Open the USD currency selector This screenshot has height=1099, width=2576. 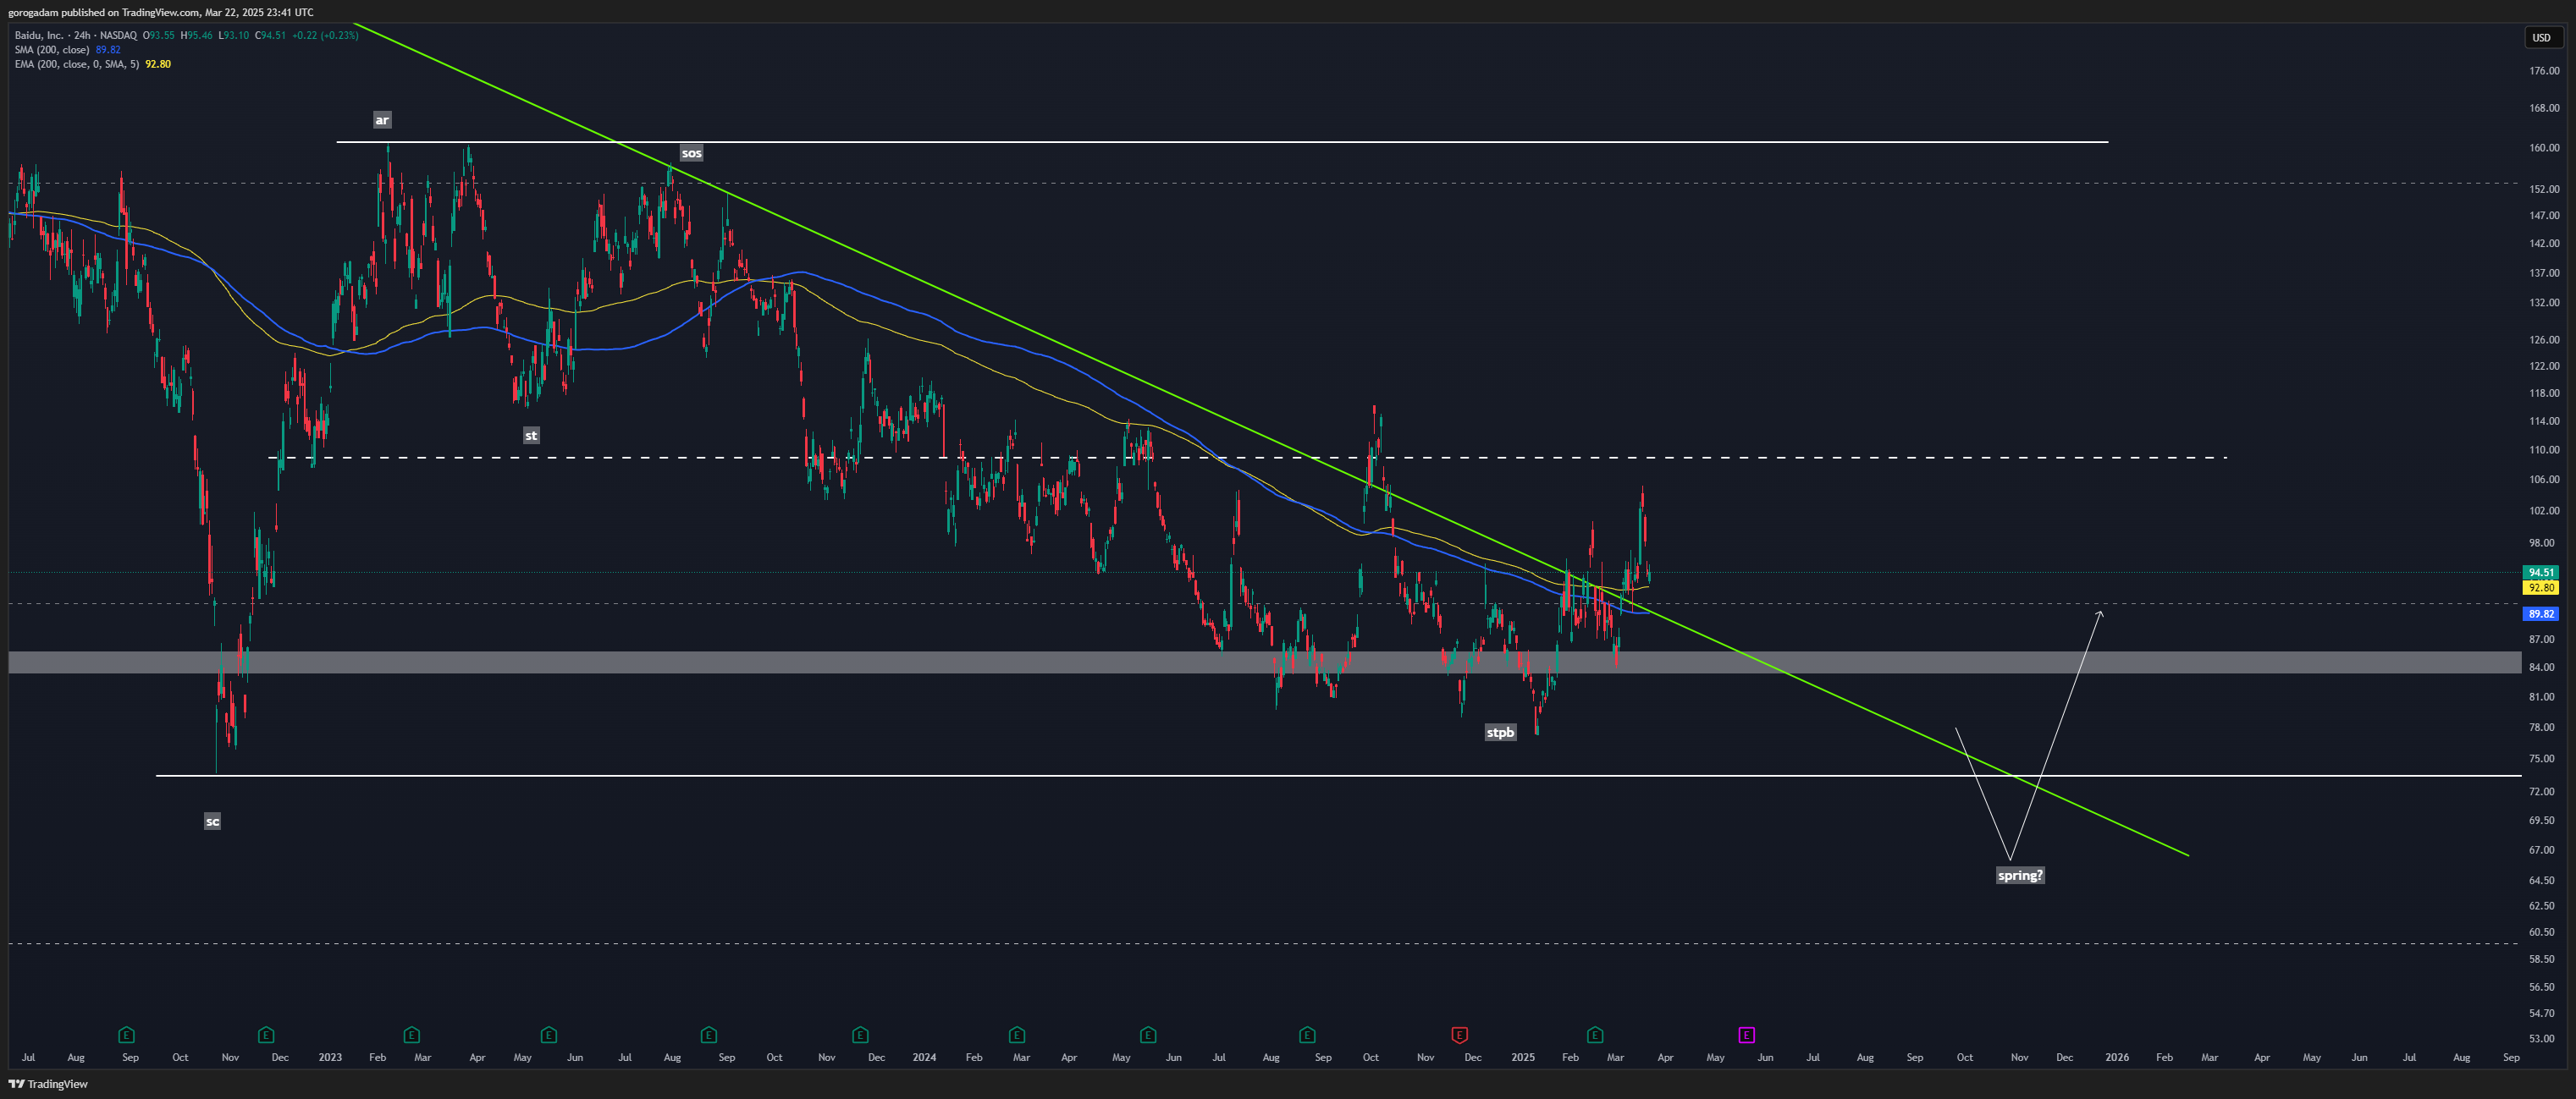tap(2541, 38)
